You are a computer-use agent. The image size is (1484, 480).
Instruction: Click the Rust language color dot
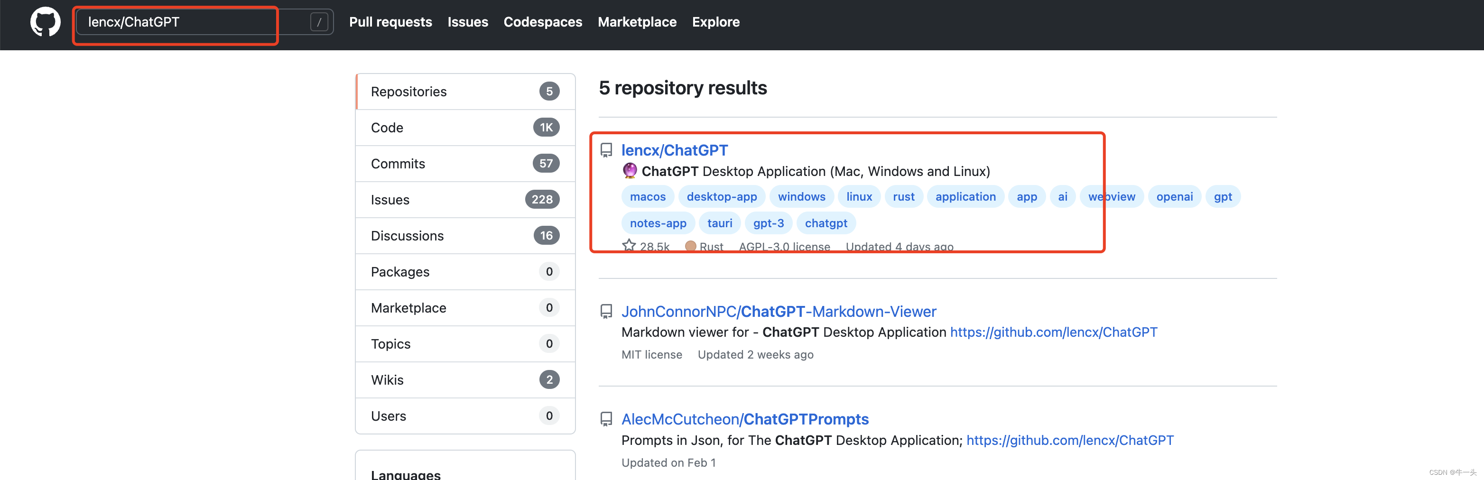690,246
